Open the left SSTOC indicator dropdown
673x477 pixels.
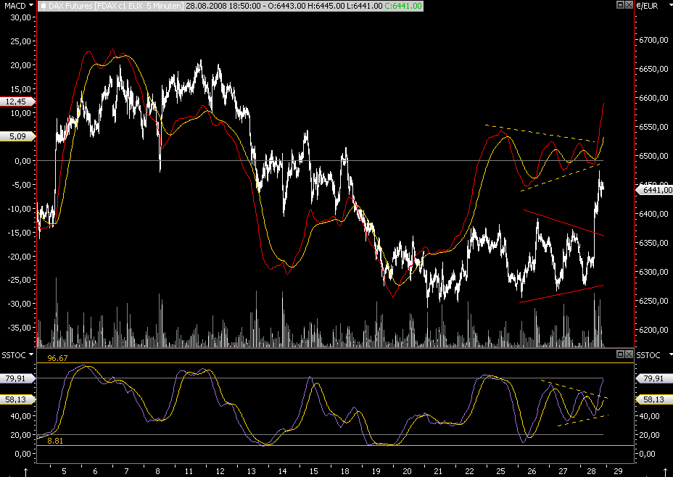click(x=31, y=355)
